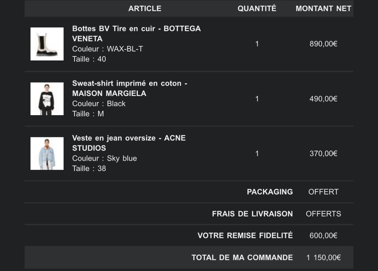Image resolution: width=378 pixels, height=271 pixels.
Task: Click the Taille 40 boots size
Action: coord(89,59)
